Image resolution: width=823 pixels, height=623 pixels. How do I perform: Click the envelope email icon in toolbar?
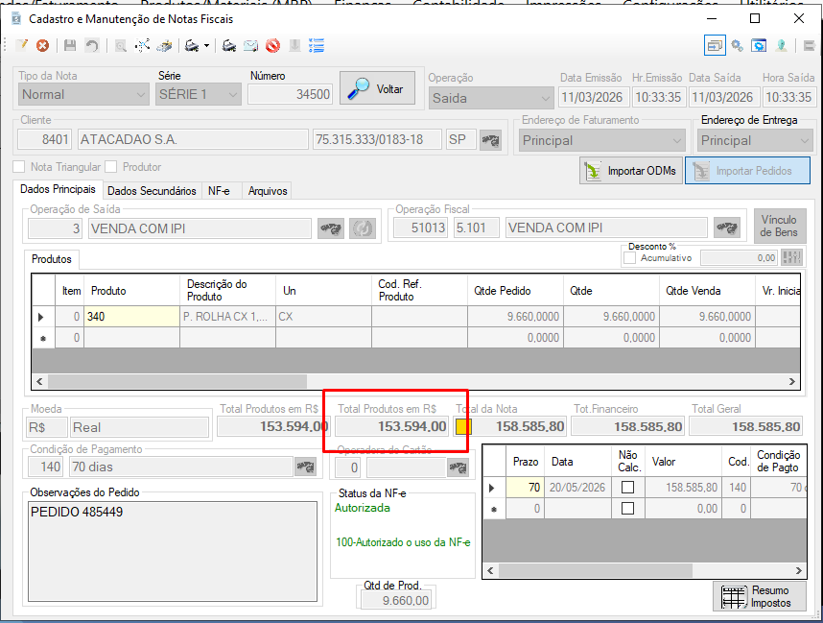coord(250,46)
